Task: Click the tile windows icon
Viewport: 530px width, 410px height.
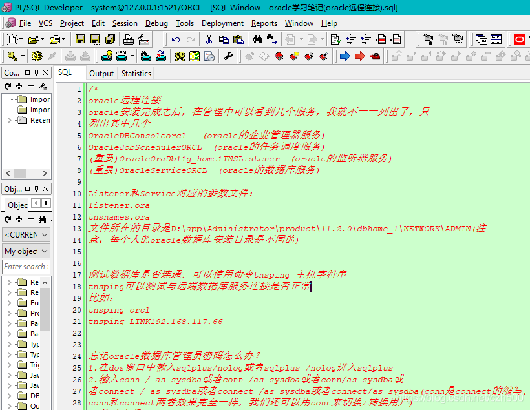Action: [x=496, y=39]
